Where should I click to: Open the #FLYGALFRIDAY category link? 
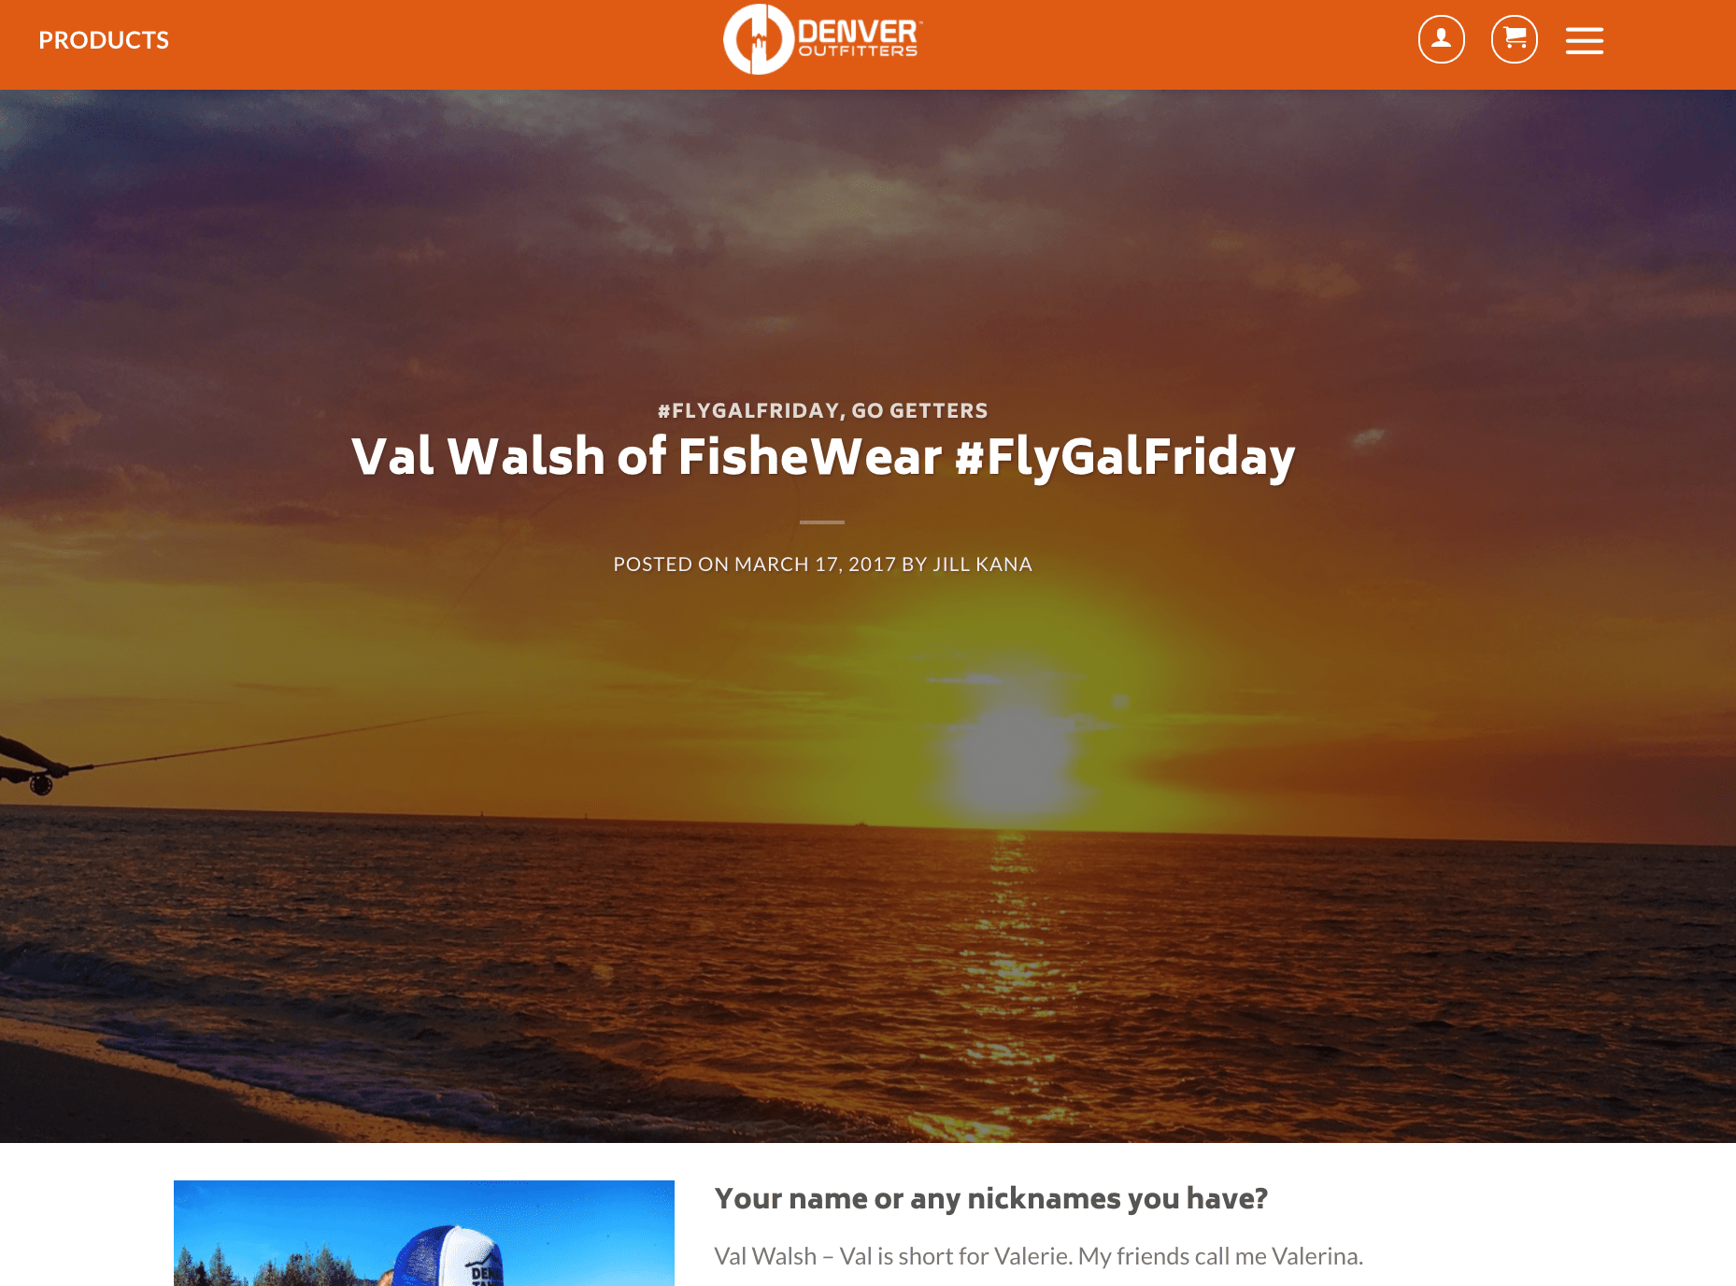(747, 410)
